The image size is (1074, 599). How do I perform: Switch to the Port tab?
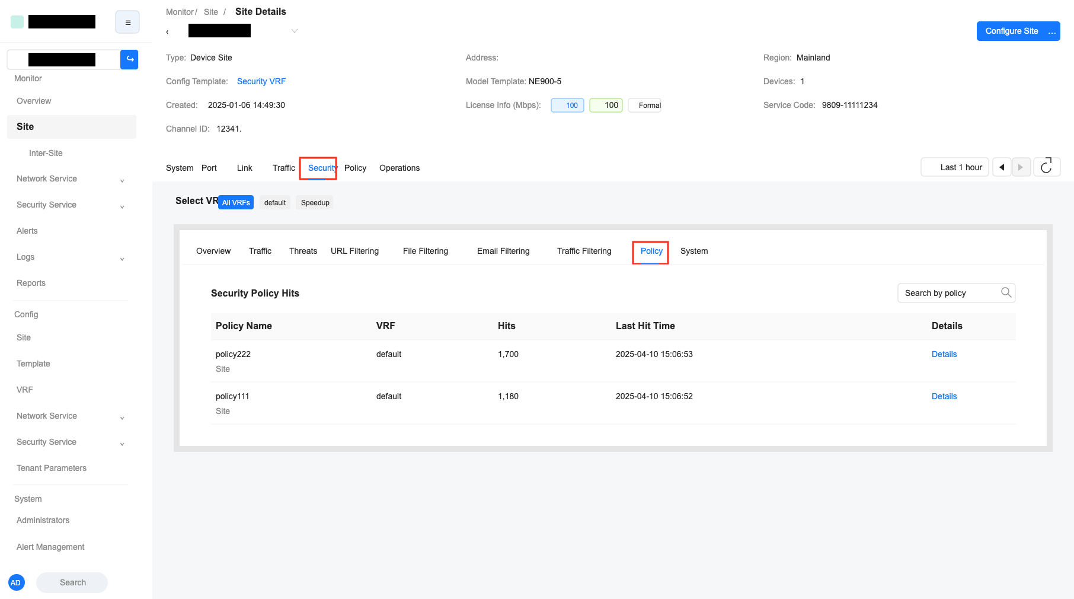point(209,168)
